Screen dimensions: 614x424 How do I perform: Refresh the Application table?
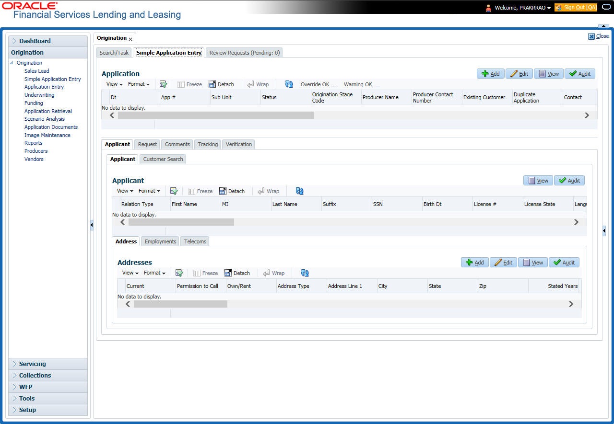289,84
